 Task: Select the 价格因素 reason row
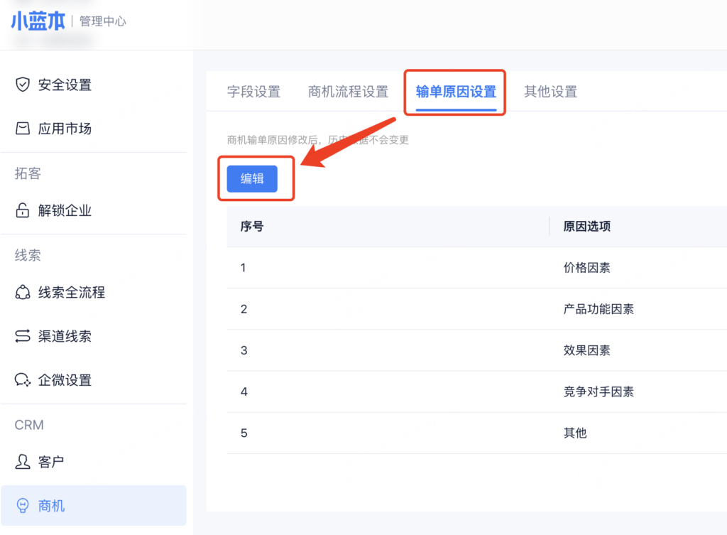pos(586,268)
